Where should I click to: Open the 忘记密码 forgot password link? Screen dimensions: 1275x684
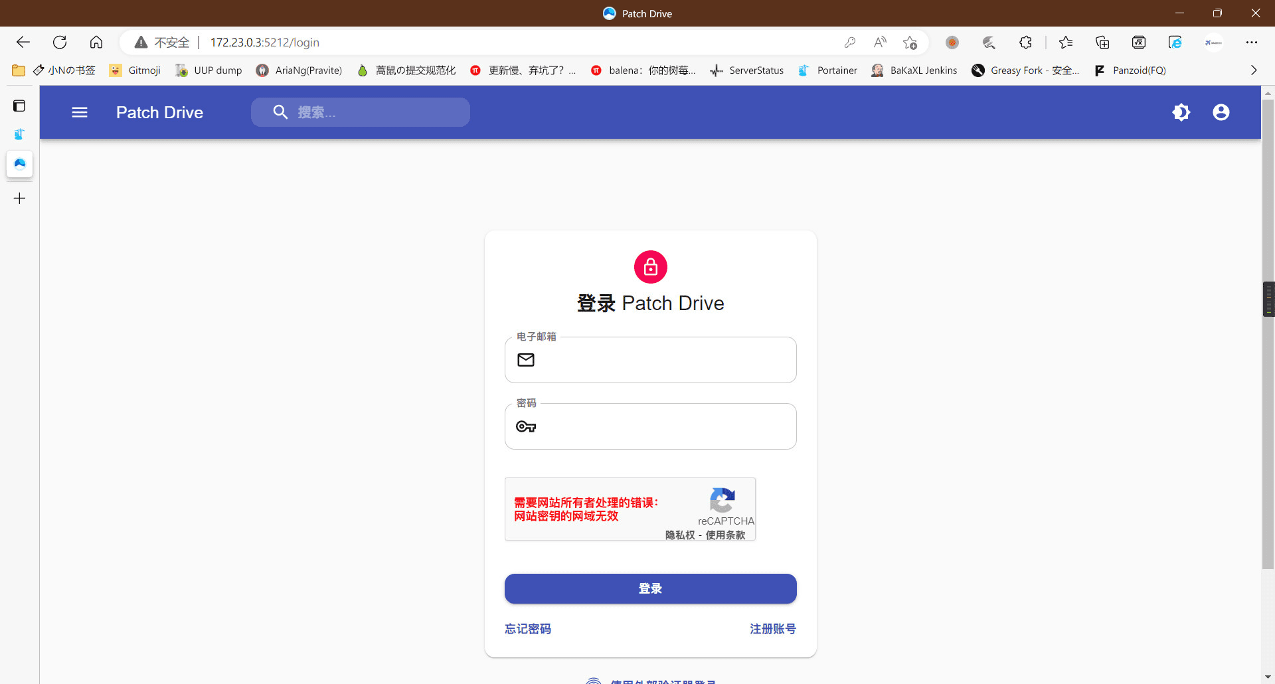[527, 628]
